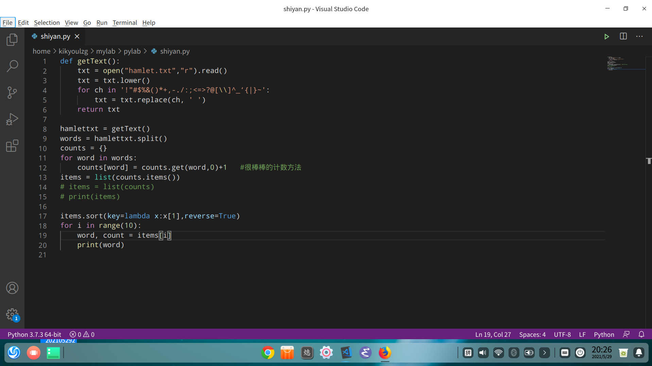Click Python 3.7.3 64-bit interpreter selector
Screen dimensions: 652x366
pos(34,334)
